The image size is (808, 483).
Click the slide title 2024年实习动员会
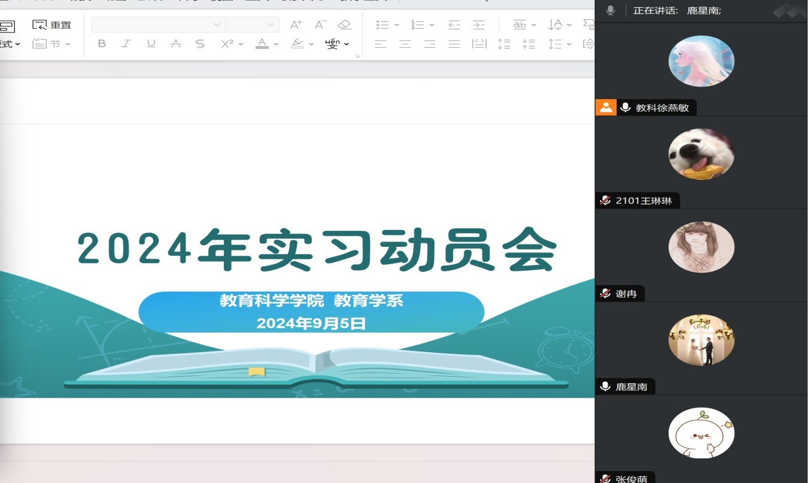(317, 249)
